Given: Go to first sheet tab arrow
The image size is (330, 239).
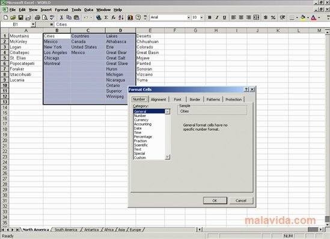Looking at the screenshot, I should click(3, 230).
